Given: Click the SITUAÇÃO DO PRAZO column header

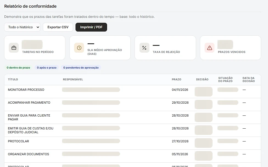Looking at the screenshot, I should pos(225,80).
